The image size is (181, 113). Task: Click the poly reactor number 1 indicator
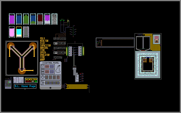point(55,39)
